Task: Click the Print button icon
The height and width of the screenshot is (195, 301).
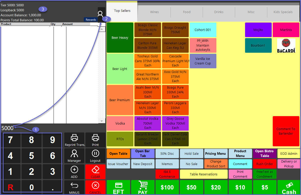Action: click(95, 138)
